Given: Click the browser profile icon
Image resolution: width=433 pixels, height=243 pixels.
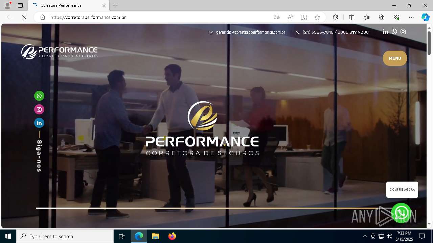Looking at the screenshot, I should (x=7, y=5).
